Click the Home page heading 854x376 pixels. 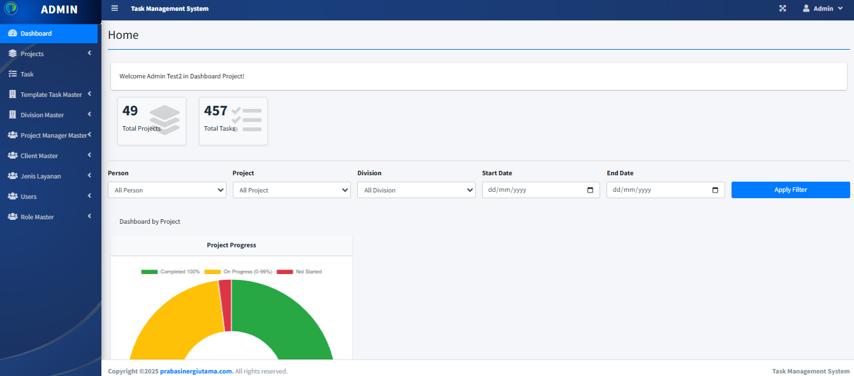coord(123,35)
